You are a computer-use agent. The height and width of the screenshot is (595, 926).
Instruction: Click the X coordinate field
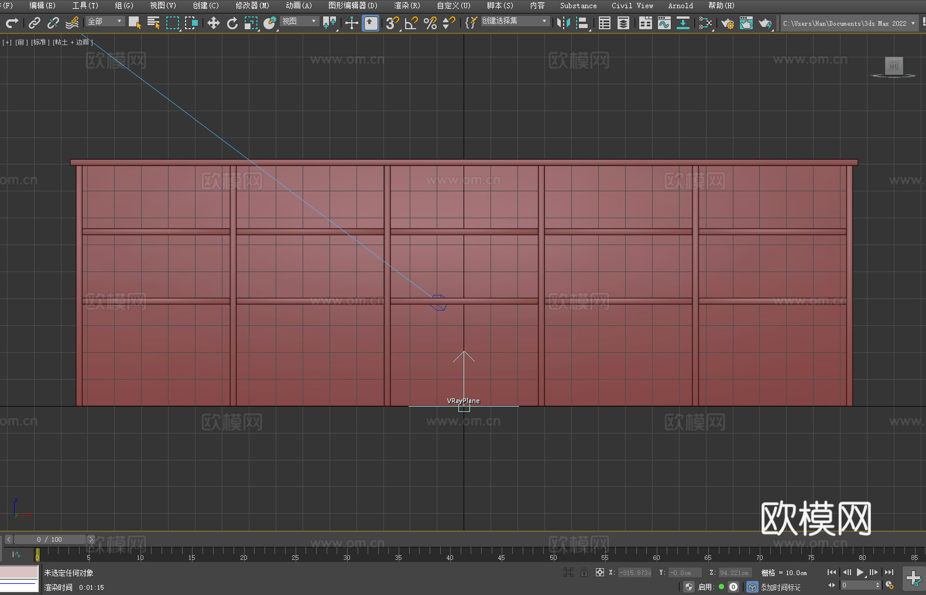point(635,573)
